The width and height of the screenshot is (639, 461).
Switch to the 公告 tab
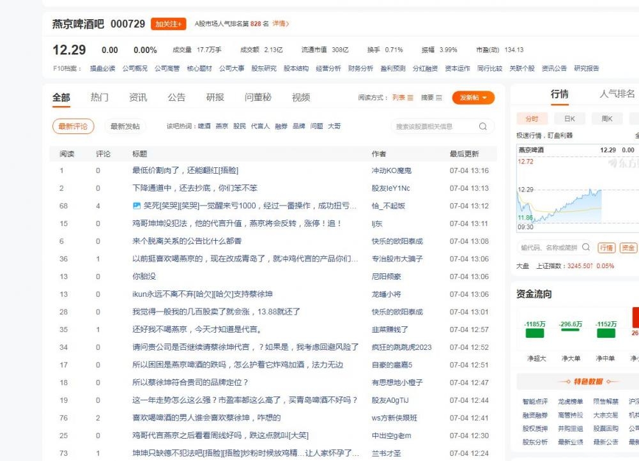coord(176,97)
